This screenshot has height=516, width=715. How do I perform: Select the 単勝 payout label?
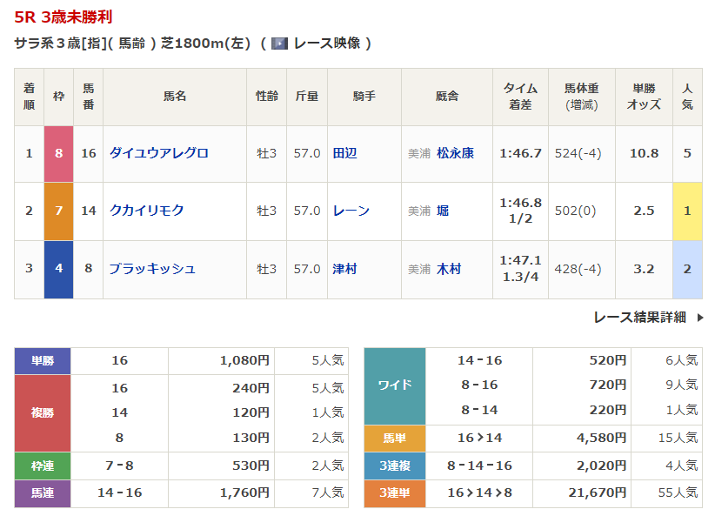[43, 360]
